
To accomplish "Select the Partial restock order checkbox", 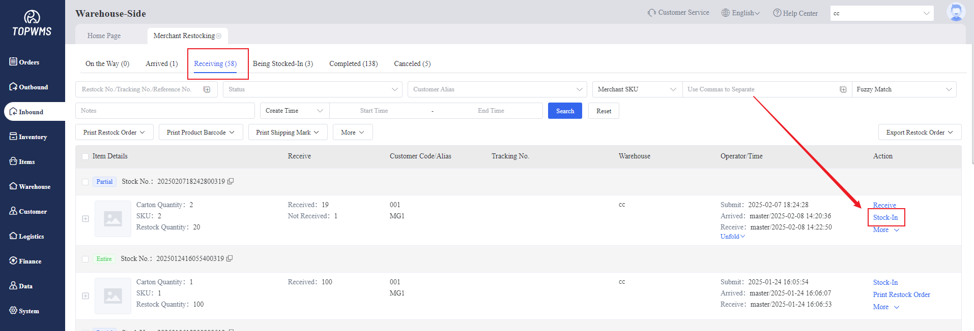I will pos(85,182).
